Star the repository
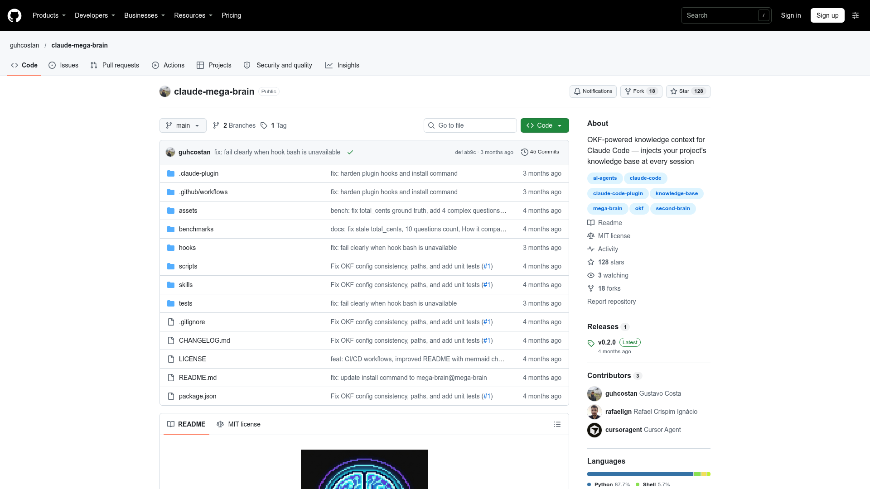This screenshot has height=489, width=870. click(x=688, y=91)
